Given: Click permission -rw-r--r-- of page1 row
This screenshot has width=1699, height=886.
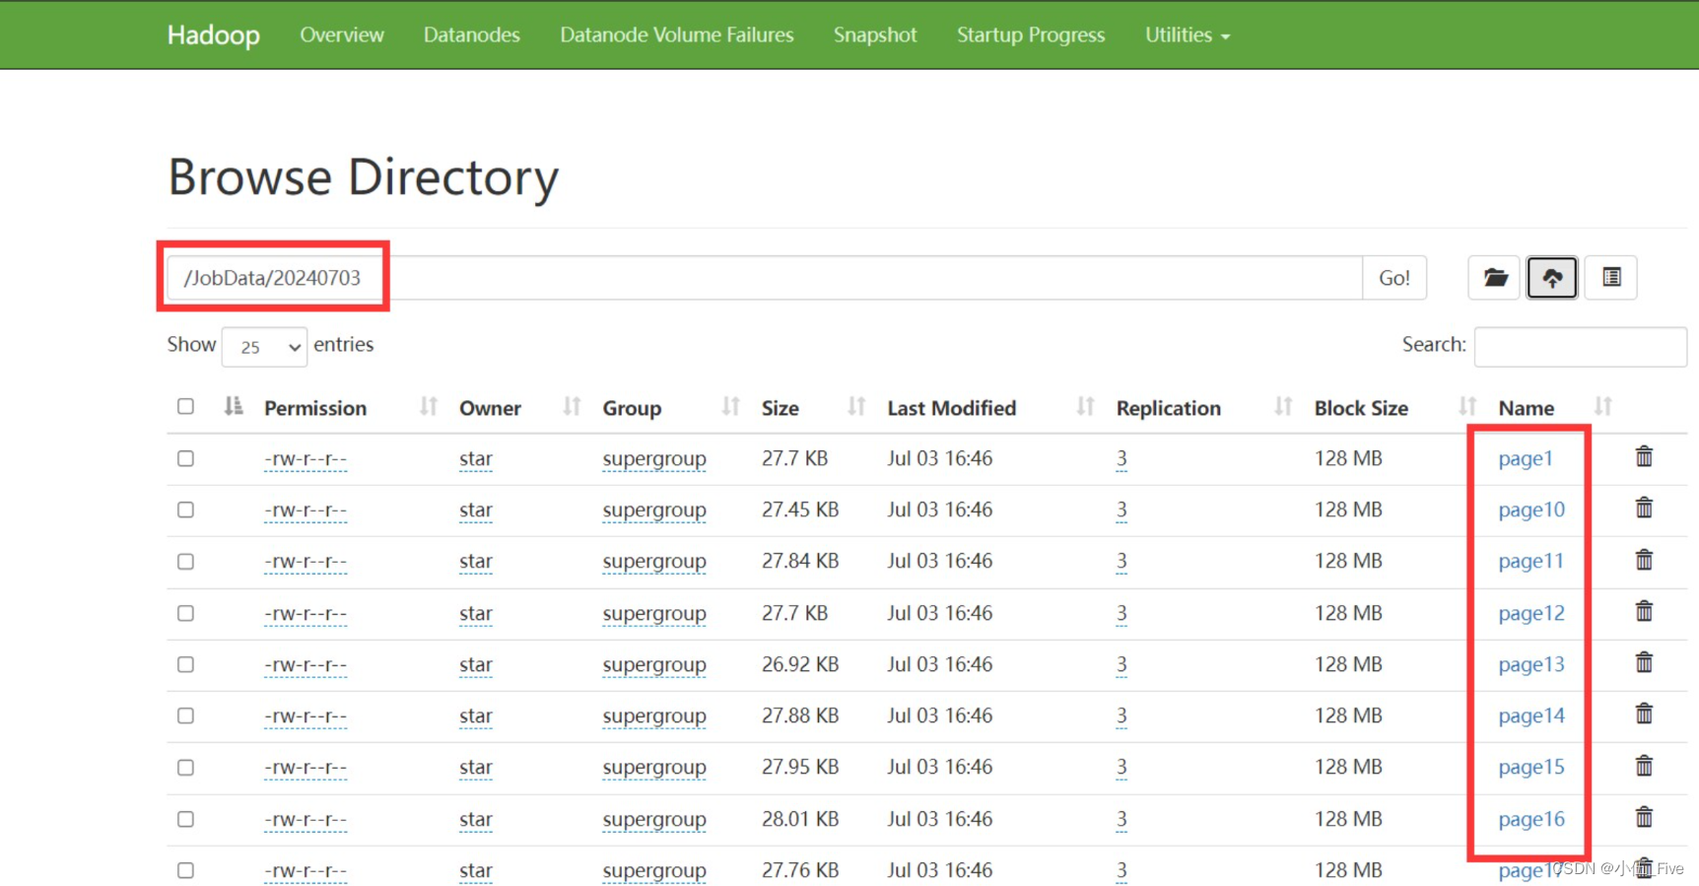Looking at the screenshot, I should click(x=306, y=458).
